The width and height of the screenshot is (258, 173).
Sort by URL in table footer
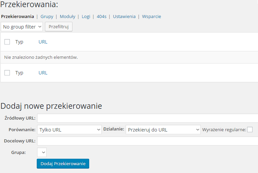(x=43, y=73)
